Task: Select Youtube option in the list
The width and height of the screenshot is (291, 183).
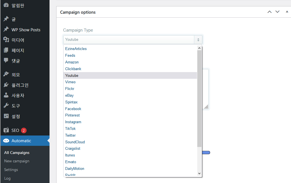Action: 130,75
